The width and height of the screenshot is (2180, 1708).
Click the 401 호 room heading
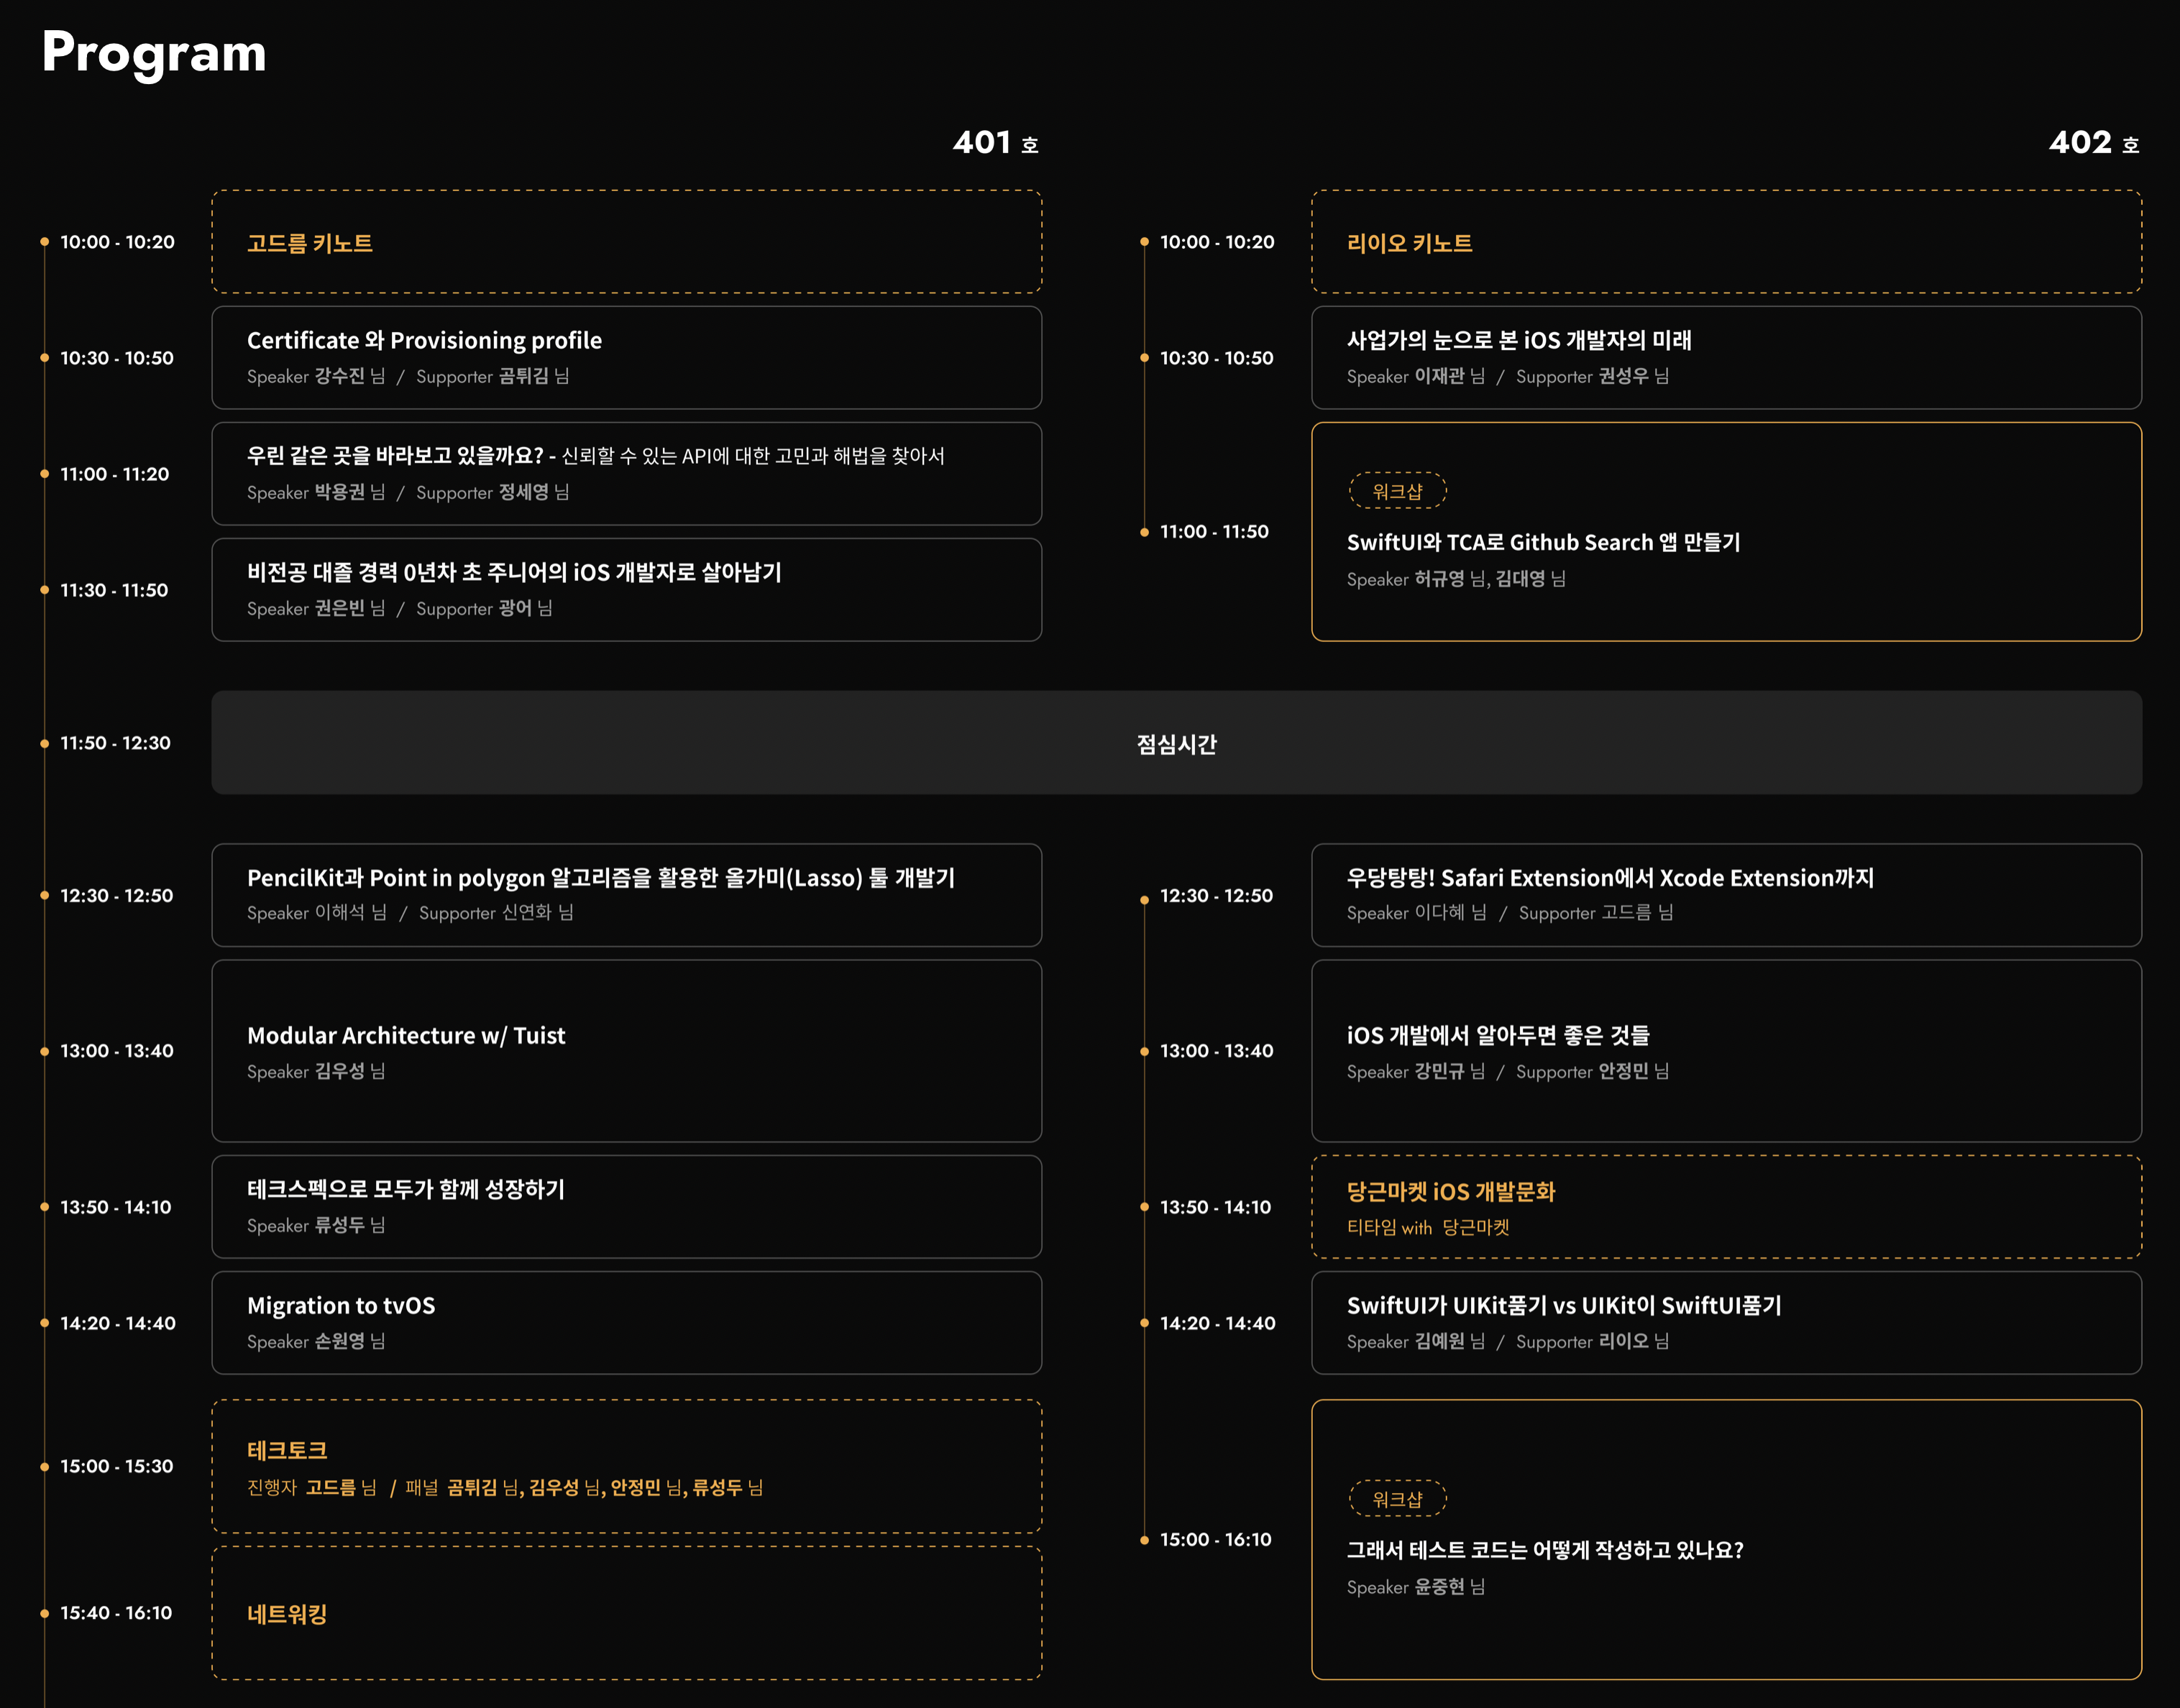(995, 143)
